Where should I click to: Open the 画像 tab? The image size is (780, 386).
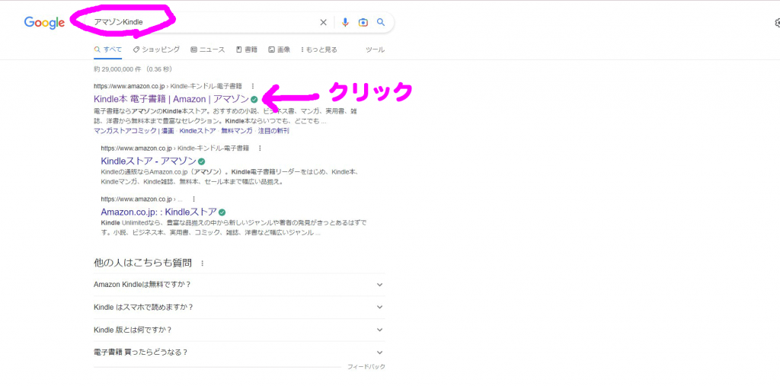[279, 49]
